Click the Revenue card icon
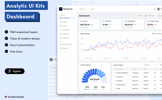This screenshot has width=162, height=100. tap(81, 21)
